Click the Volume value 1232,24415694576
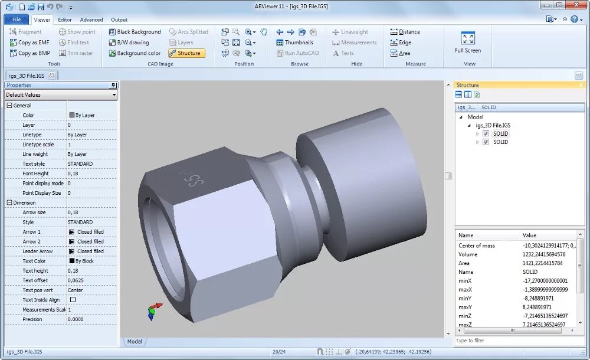590x360 pixels. pyautogui.click(x=544, y=254)
